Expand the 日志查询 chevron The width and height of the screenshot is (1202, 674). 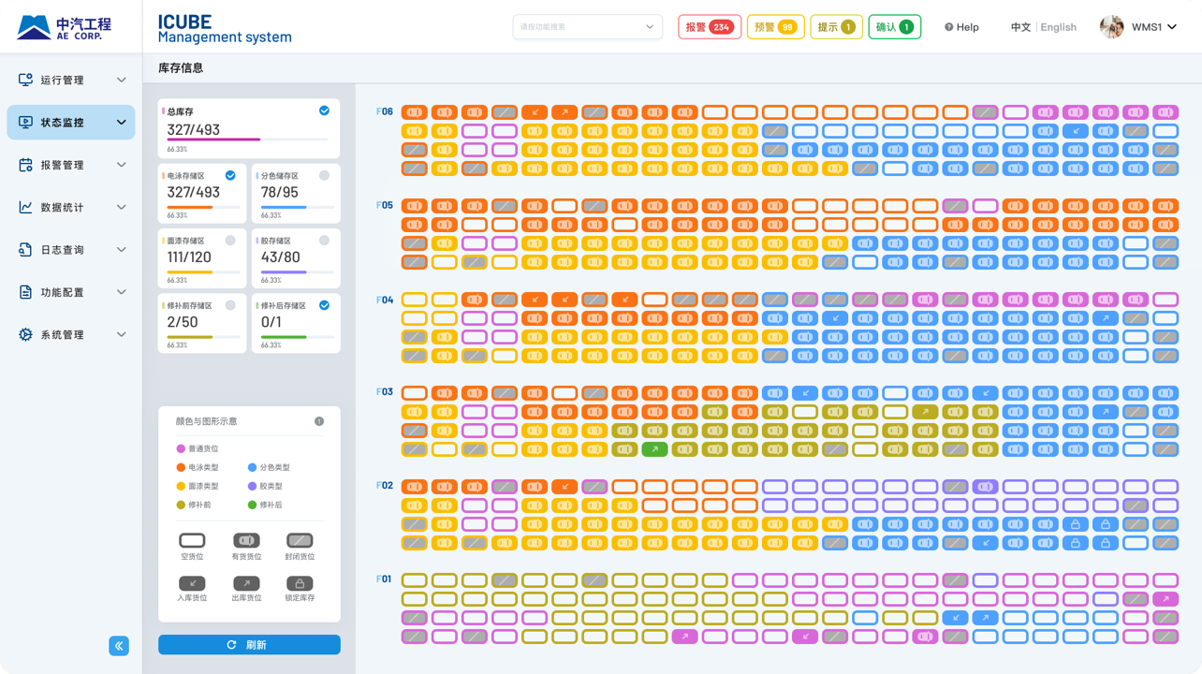click(121, 250)
